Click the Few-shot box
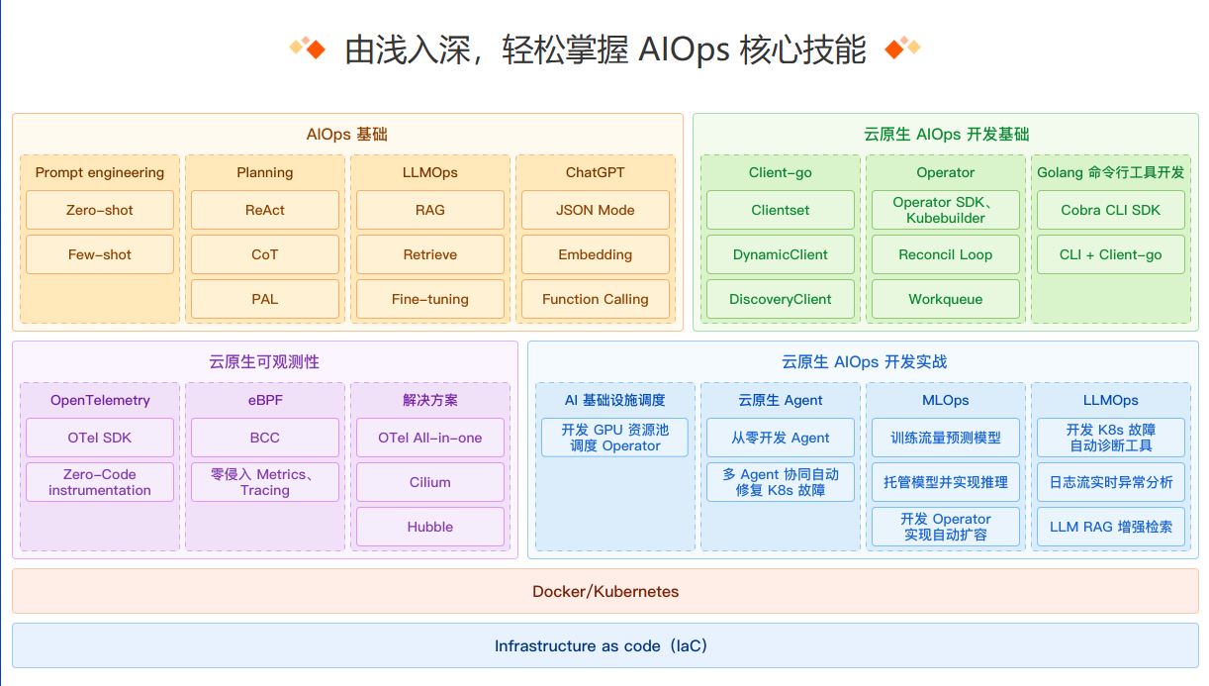 click(100, 254)
